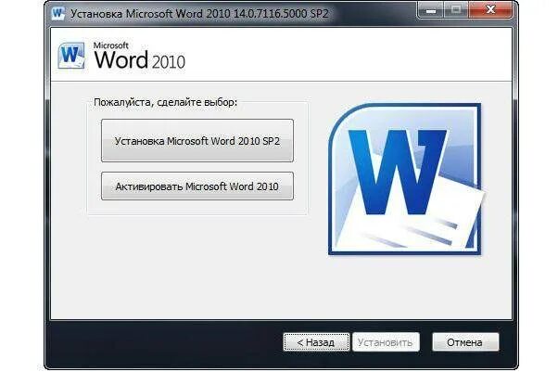This screenshot has width=558, height=372.
Task: Click the Word 2010 header text
Action: coord(139,57)
